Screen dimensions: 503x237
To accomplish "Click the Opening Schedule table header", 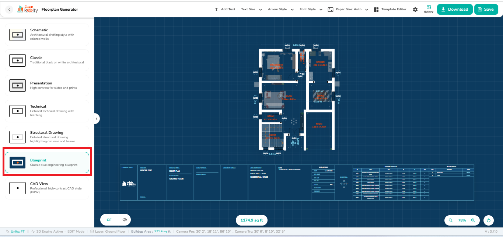I will click(391, 167).
